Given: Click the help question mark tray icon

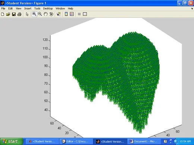Looking at the screenshot, I should point(165,141).
